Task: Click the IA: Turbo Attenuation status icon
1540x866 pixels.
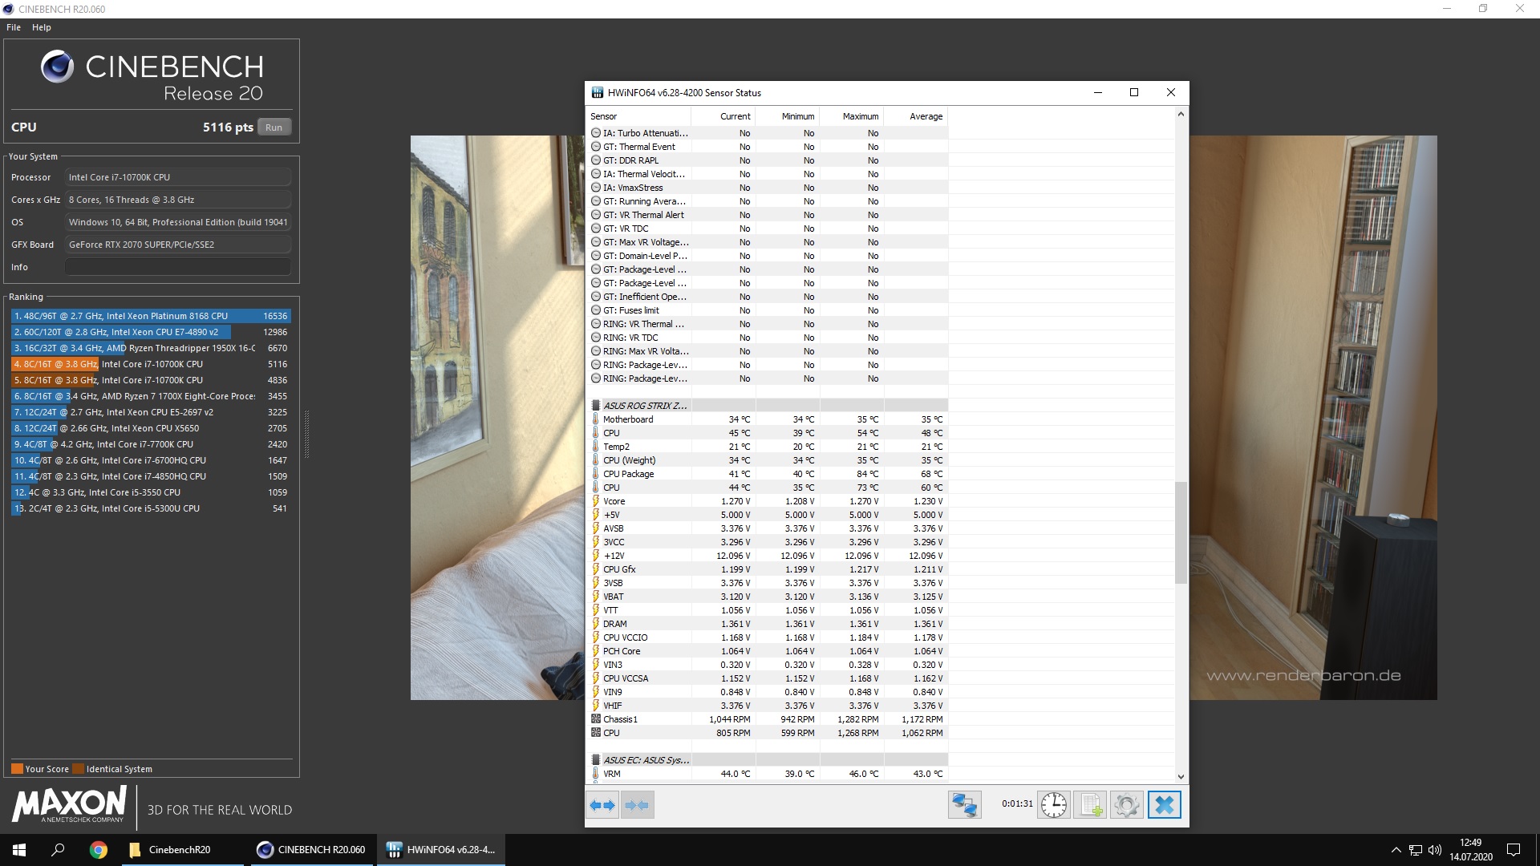Action: coord(595,133)
